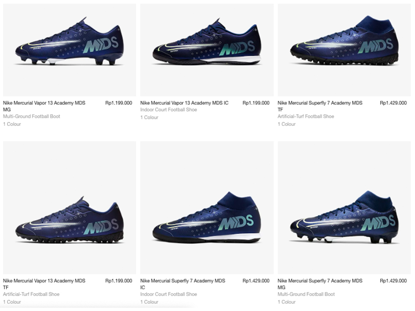Click Nike Mercurial Superfly 7 Academy MDS TF title
The height and width of the screenshot is (311, 415).
point(320,106)
